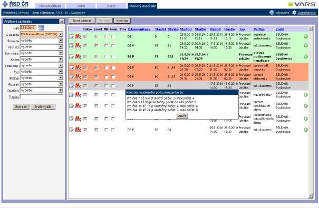Image resolution: width=319 pixels, height=208 pixels.
Task: Click the Zobrazit button
Action: coord(21,107)
